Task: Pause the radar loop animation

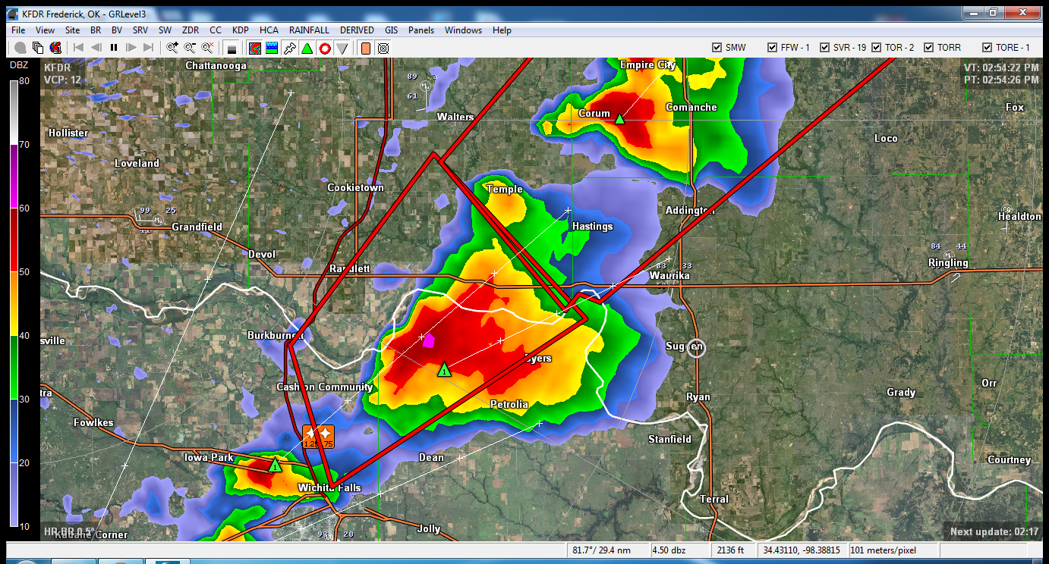Action: tap(114, 48)
